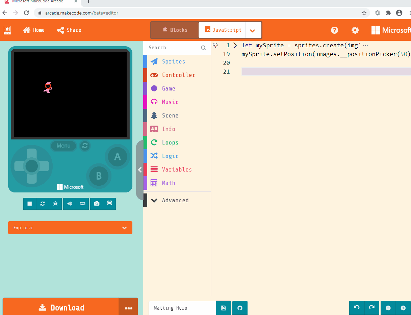Open the settings gear menu

355,30
